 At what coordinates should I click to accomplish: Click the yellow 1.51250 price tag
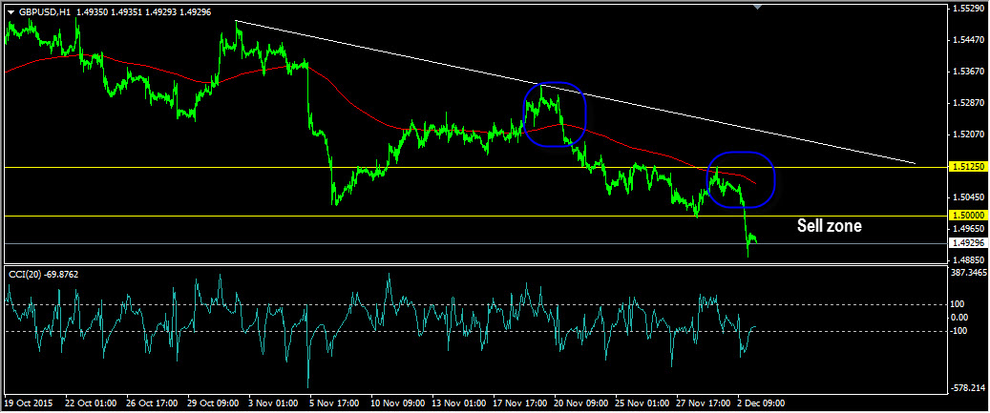click(x=969, y=167)
